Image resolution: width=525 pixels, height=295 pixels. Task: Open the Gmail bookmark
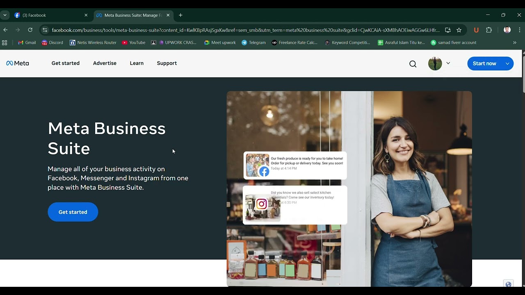[x=27, y=43]
